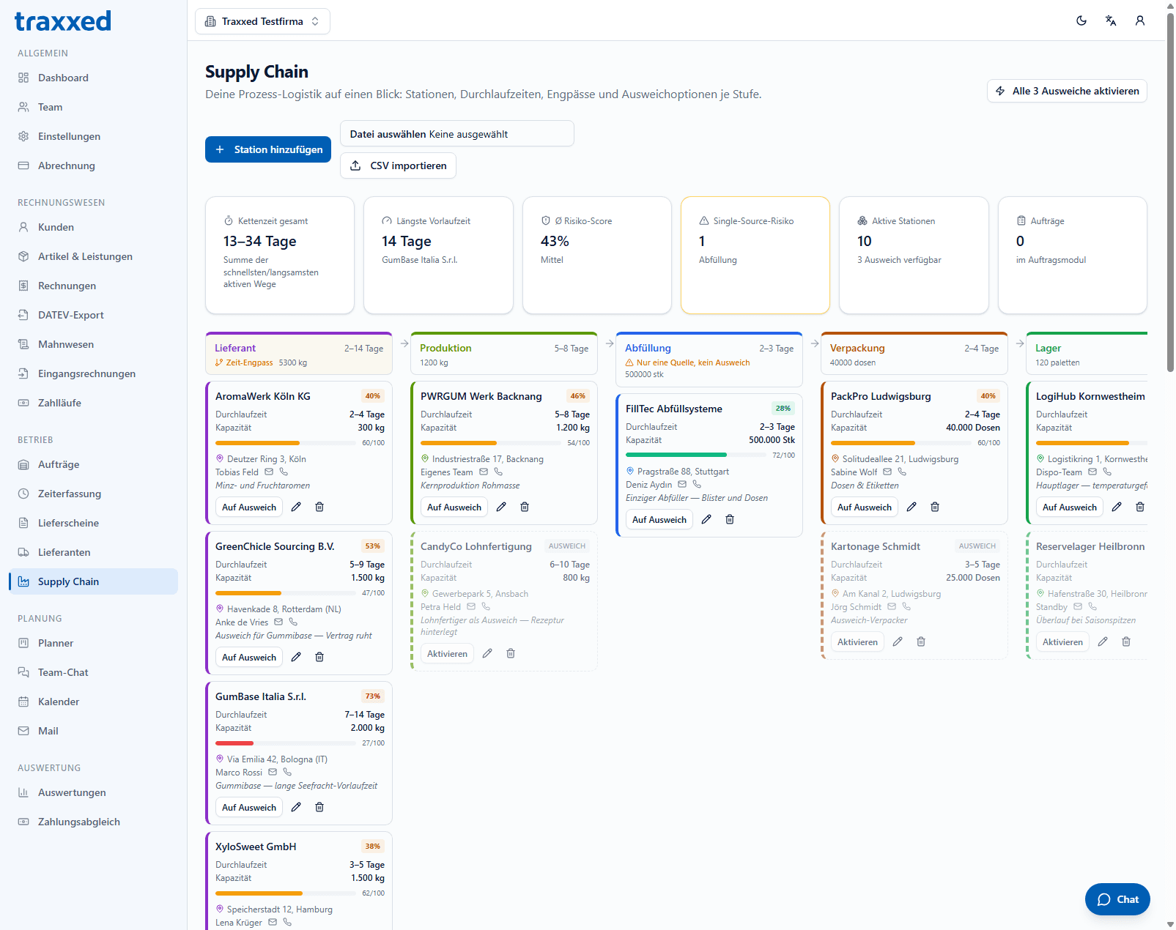Choose a file with Datei auswählen
The image size is (1176, 930).
point(456,133)
